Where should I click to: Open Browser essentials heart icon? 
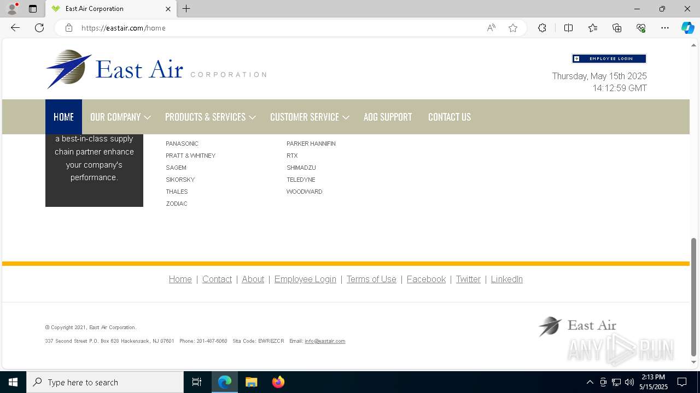tap(641, 28)
